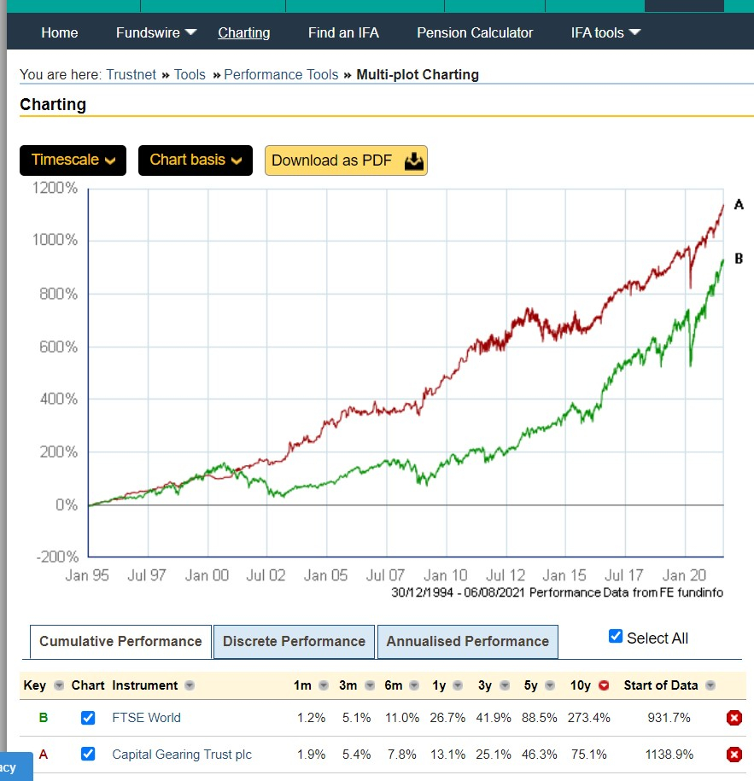Image resolution: width=754 pixels, height=781 pixels.
Task: Sort by 3m column arrow
Action: 369,685
